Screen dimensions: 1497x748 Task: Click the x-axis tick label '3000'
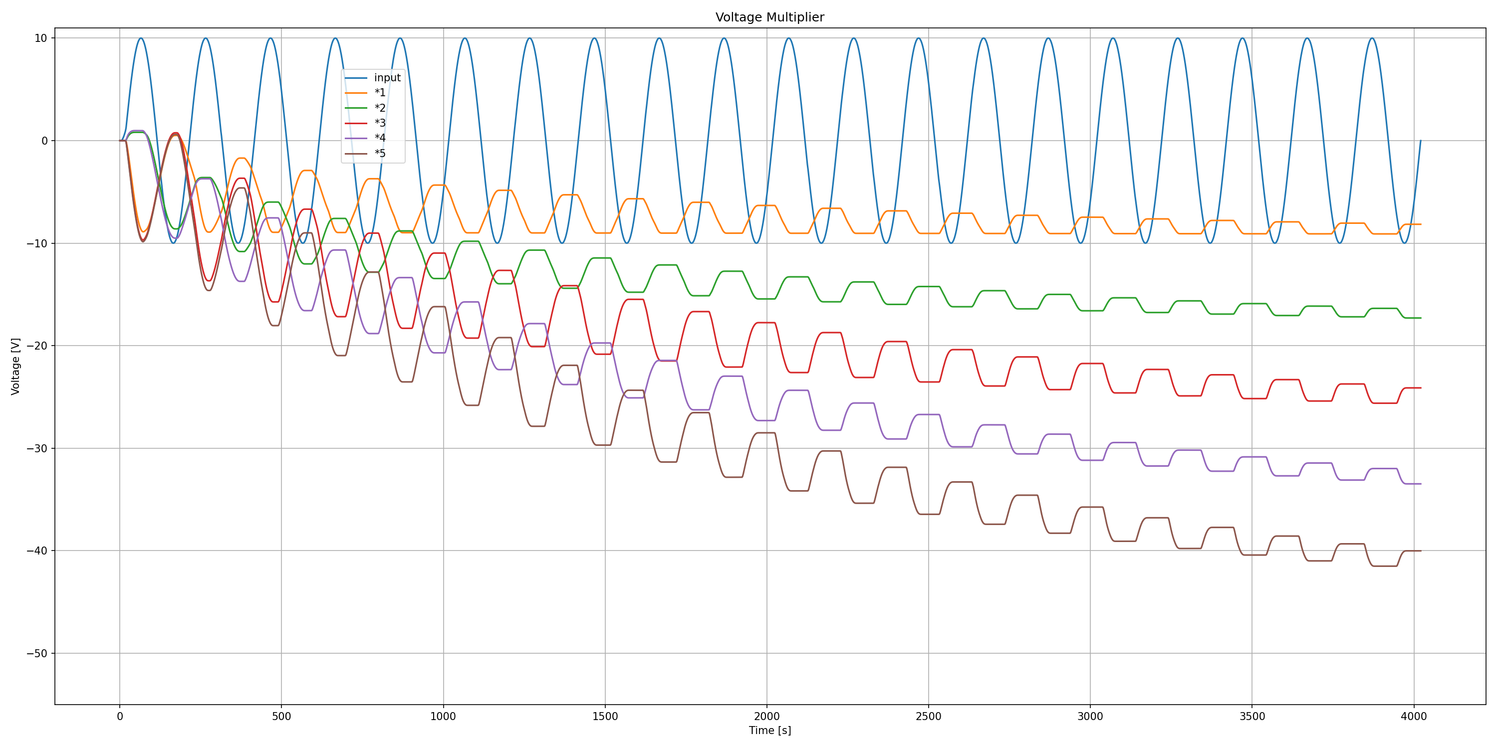1090,717
